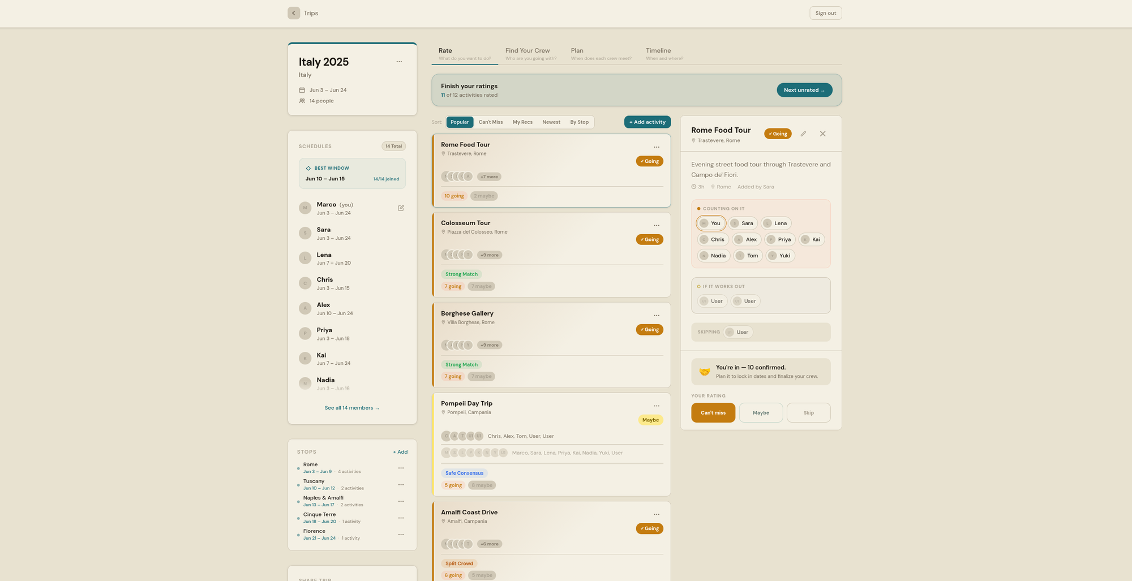
Task: Open the Rome stop options menu
Action: [401, 468]
